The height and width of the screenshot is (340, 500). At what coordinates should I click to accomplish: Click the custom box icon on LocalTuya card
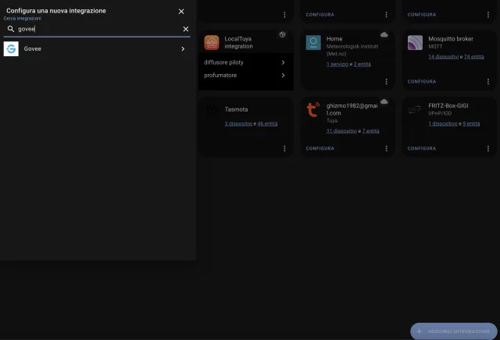point(282,35)
